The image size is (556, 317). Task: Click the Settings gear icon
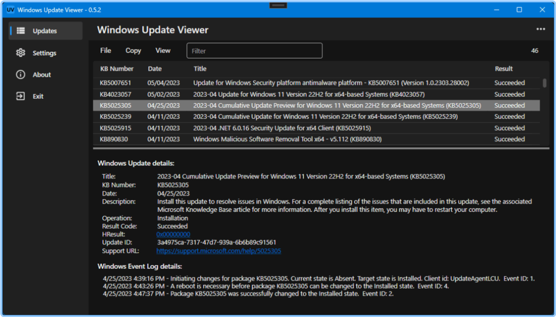coord(21,53)
